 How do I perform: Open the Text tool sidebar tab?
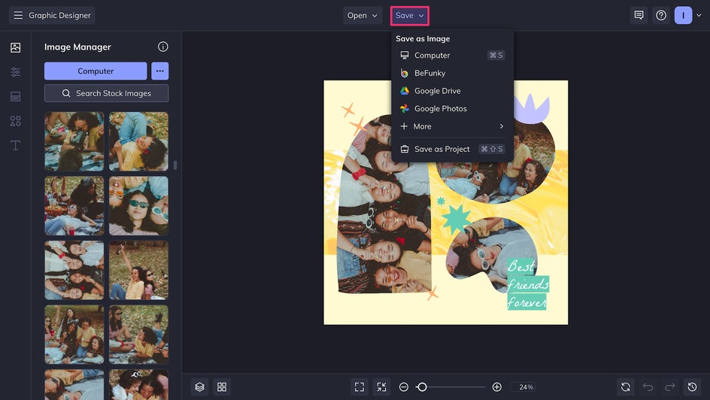[15, 145]
